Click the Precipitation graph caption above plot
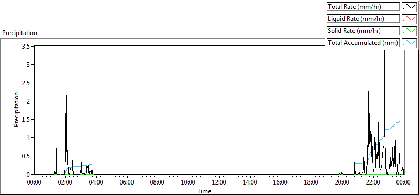This screenshot has height=195, width=419. point(19,33)
